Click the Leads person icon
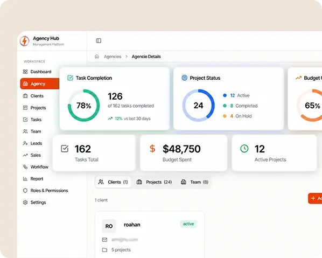The width and height of the screenshot is (322, 258). pos(25,143)
